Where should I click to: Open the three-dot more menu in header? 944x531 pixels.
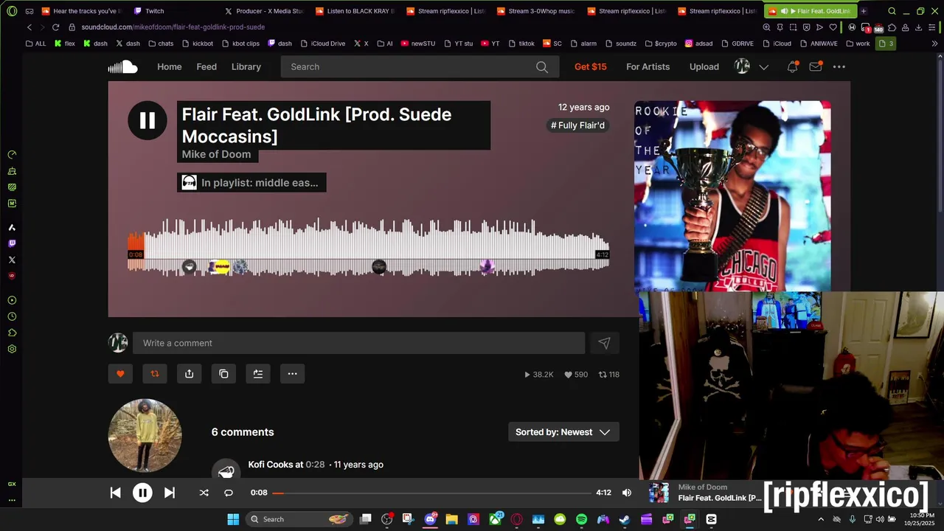839,66
